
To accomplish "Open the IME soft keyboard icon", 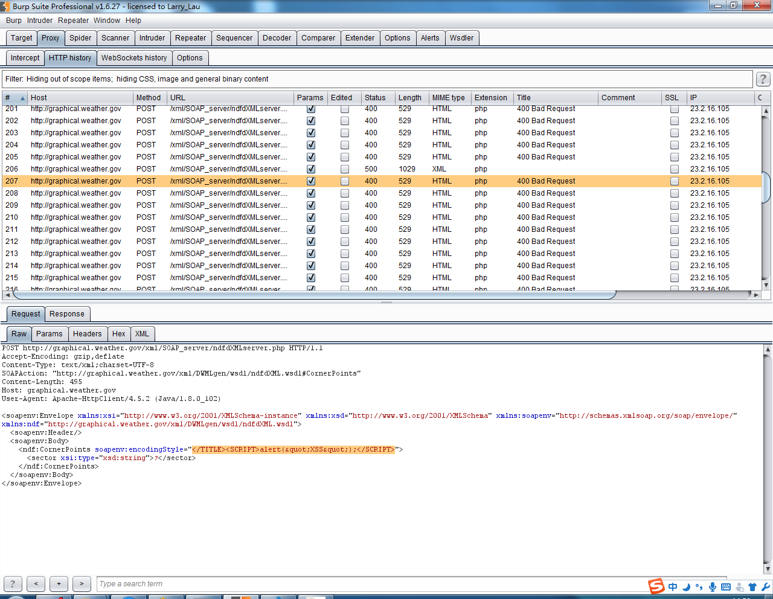I will click(x=726, y=586).
